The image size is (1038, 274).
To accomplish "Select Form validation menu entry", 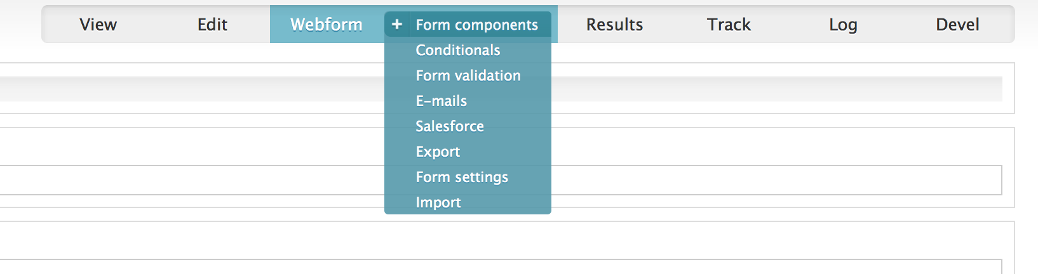I will point(468,75).
